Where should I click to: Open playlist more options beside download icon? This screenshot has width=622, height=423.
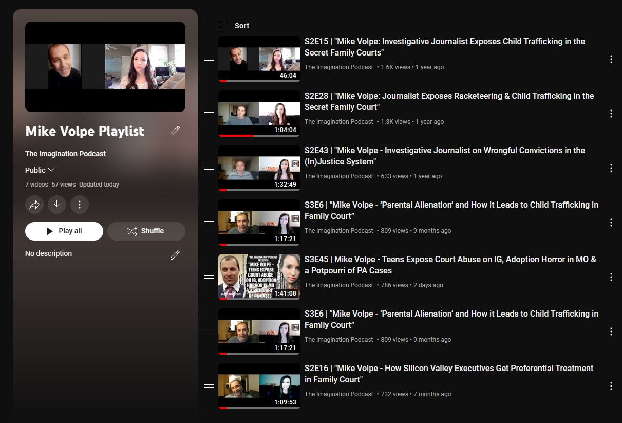80,205
